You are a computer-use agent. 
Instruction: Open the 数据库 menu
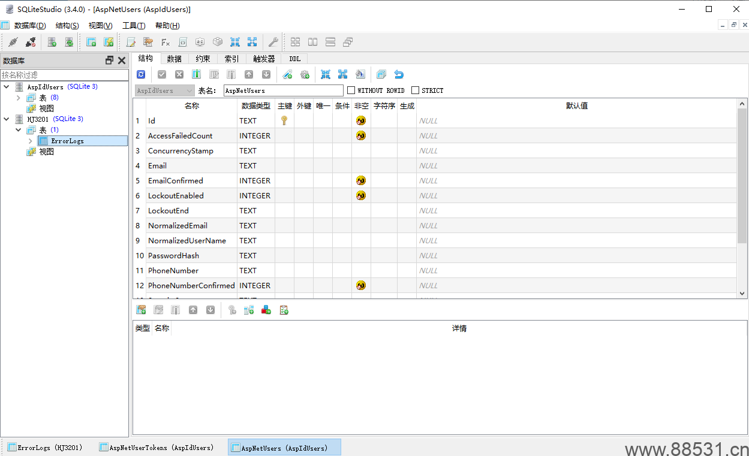[30, 25]
